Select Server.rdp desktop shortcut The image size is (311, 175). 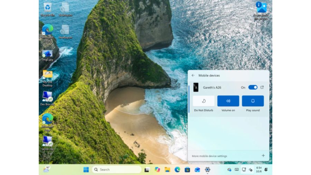(x=47, y=143)
